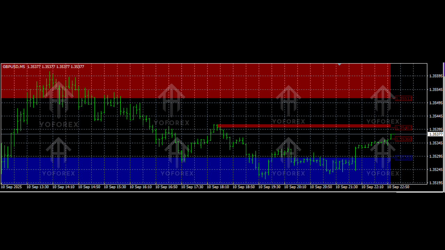The height and width of the screenshot is (250, 445).
Task: Click the 10 Sep 16:10 time label
Action: (140, 187)
